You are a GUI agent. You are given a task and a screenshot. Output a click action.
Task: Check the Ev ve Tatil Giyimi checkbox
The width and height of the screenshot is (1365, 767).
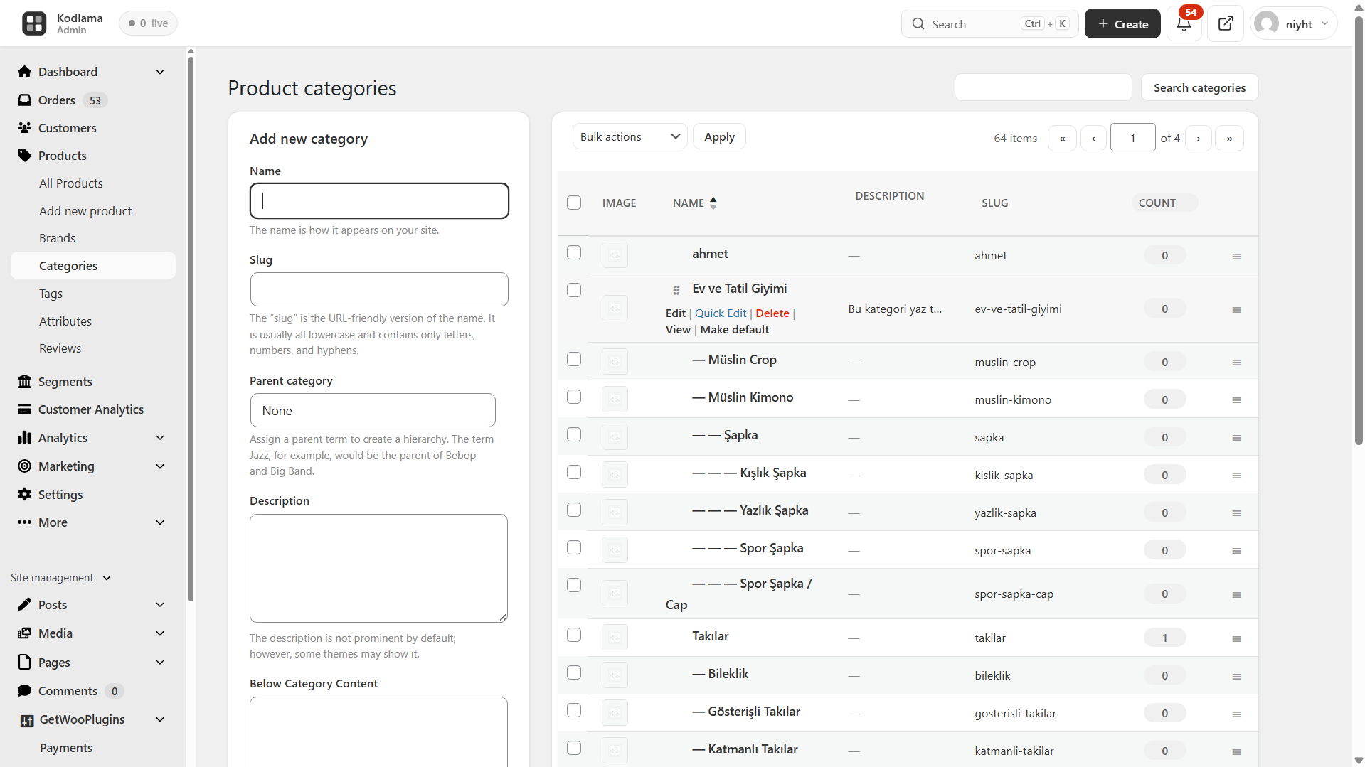click(x=574, y=290)
